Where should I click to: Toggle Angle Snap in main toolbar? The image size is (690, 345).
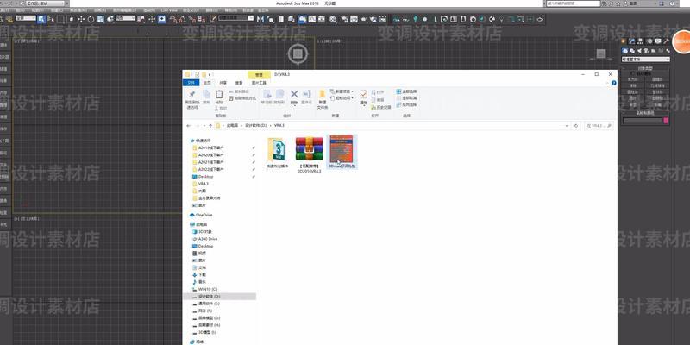pyautogui.click(x=182, y=19)
